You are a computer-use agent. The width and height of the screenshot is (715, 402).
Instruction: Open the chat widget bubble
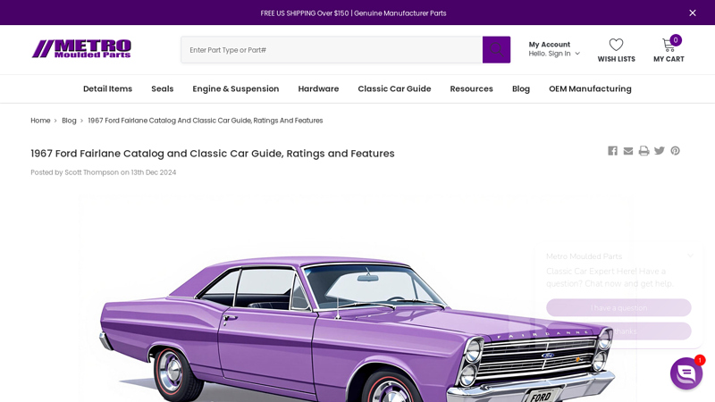(x=686, y=373)
